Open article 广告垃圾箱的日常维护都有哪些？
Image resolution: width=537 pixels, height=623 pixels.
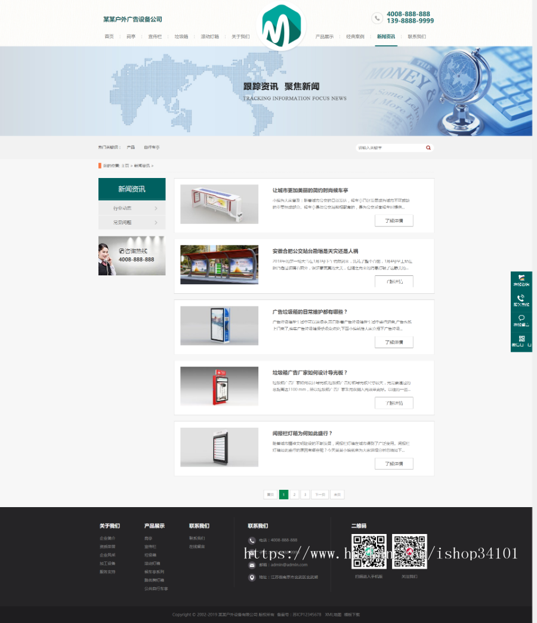coord(310,312)
